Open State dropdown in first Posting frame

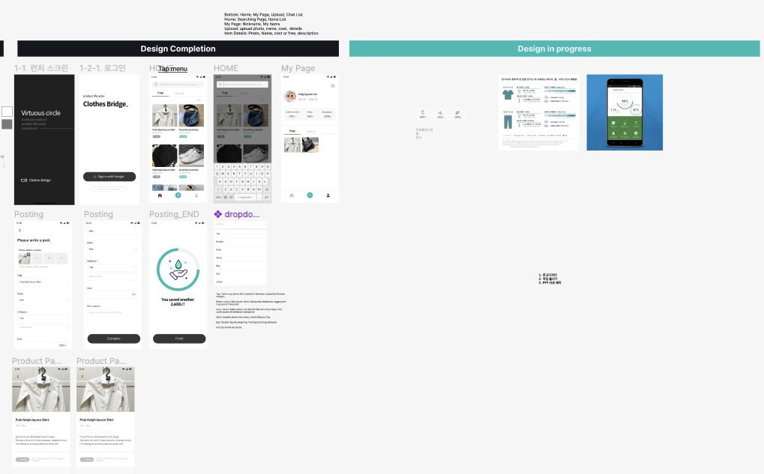[43, 300]
